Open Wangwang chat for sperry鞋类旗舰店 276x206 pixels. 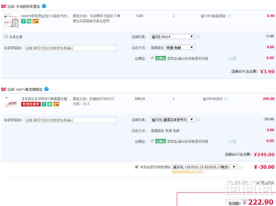pos(47,89)
